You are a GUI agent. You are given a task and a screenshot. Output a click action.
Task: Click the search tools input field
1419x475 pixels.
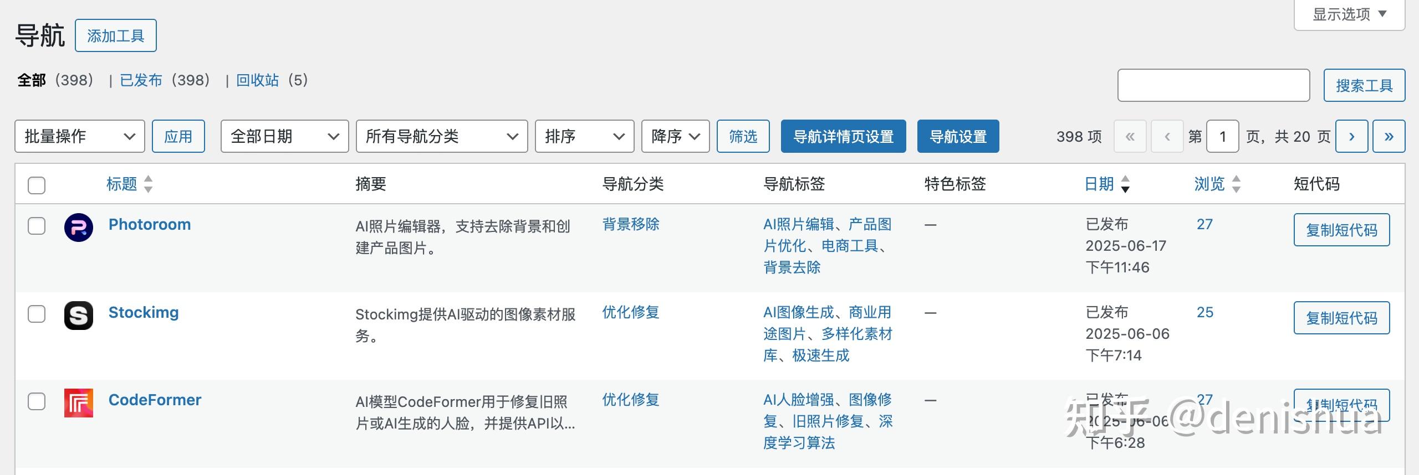tap(1213, 85)
